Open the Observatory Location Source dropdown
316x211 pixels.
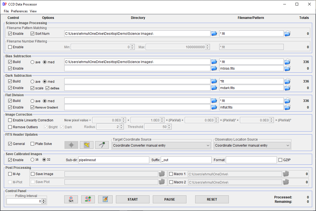pos(252,146)
